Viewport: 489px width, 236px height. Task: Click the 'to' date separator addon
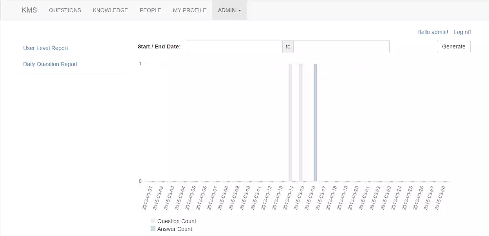288,46
